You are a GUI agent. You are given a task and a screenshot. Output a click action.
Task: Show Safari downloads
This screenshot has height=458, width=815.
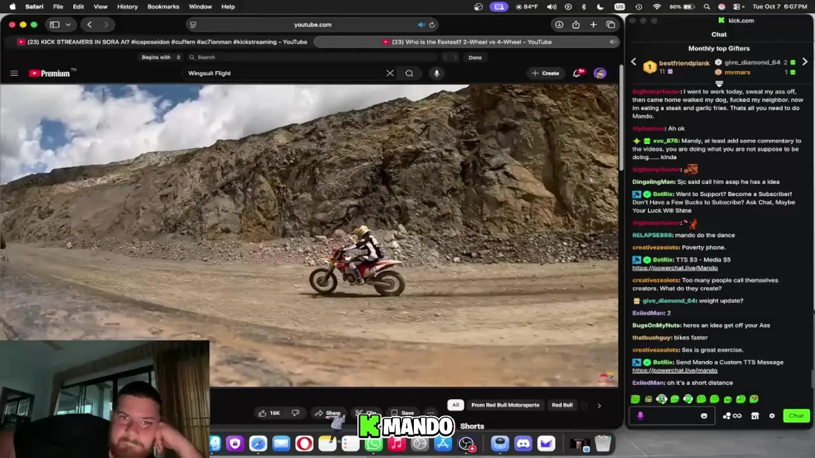coord(559,25)
